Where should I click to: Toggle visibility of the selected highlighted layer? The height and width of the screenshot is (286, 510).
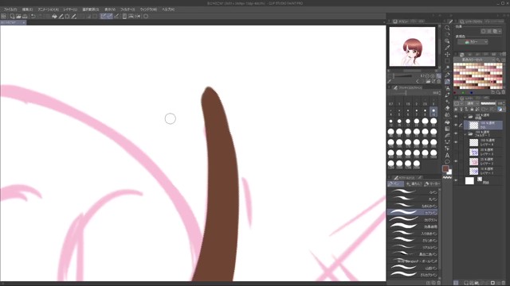[456, 125]
